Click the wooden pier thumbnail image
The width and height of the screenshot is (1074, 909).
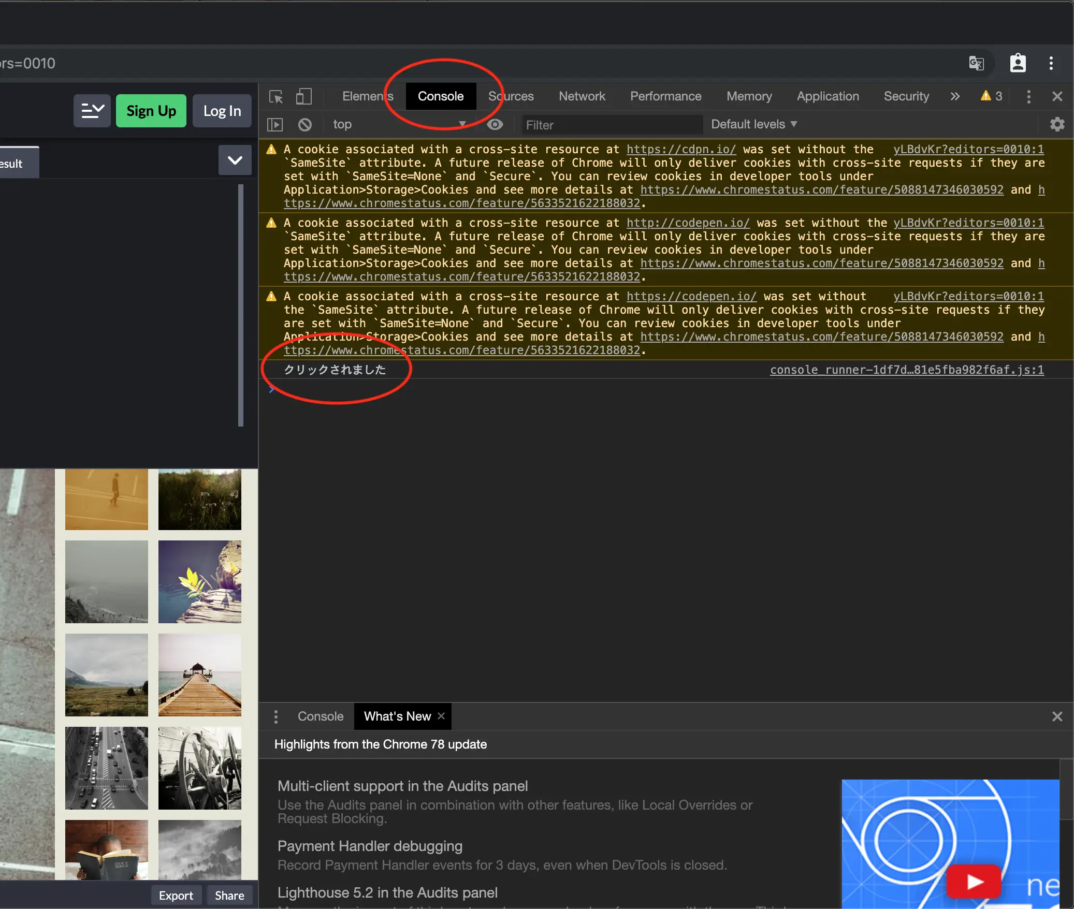(x=199, y=675)
